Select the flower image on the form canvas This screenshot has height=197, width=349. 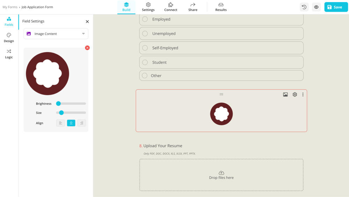[x=222, y=114]
